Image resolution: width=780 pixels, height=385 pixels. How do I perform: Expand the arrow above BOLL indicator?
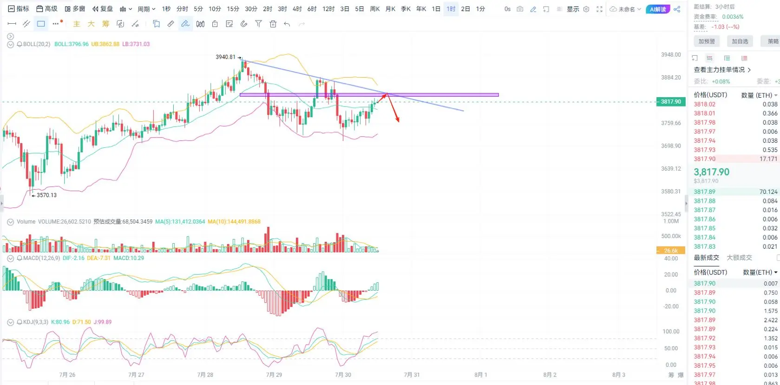click(10, 36)
